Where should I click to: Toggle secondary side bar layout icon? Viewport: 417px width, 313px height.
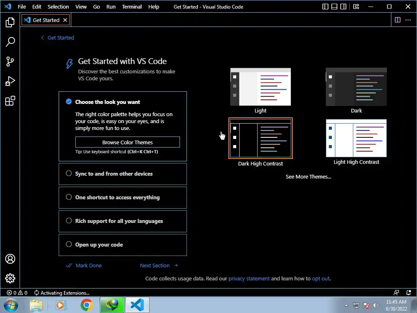[343, 7]
